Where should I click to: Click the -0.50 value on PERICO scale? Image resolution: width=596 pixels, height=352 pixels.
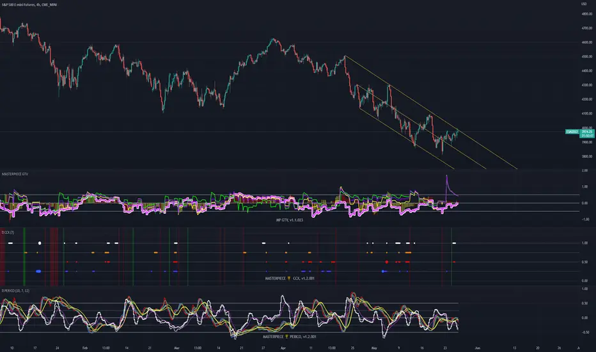point(585,332)
